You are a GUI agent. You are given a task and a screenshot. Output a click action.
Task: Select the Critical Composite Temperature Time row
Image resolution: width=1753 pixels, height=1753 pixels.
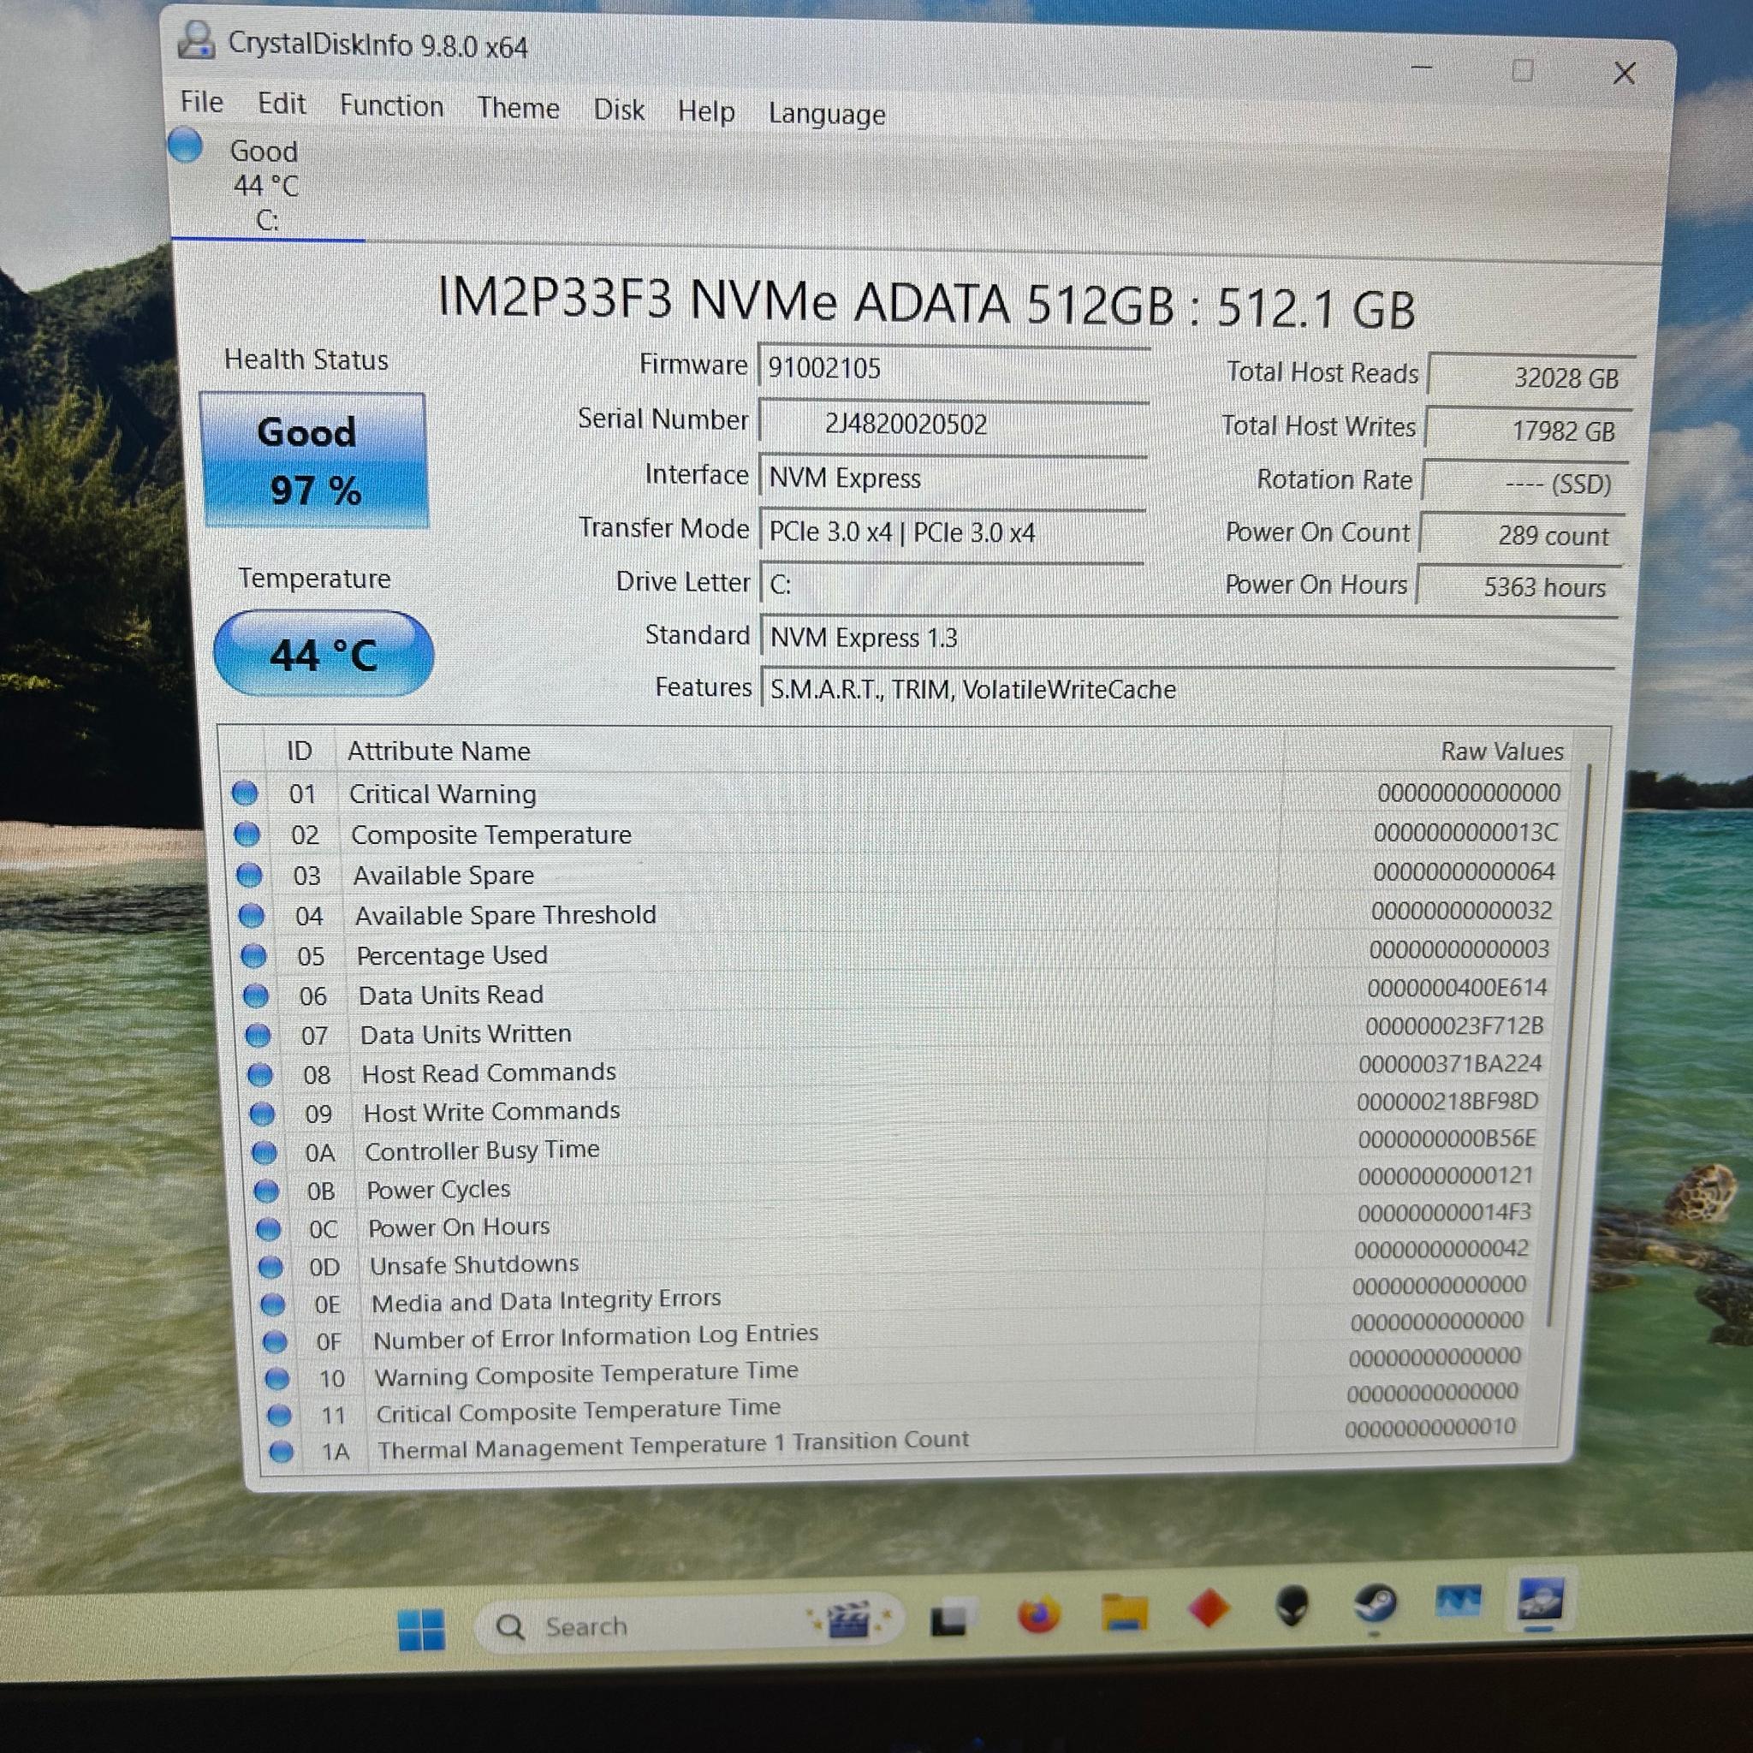(898, 1405)
